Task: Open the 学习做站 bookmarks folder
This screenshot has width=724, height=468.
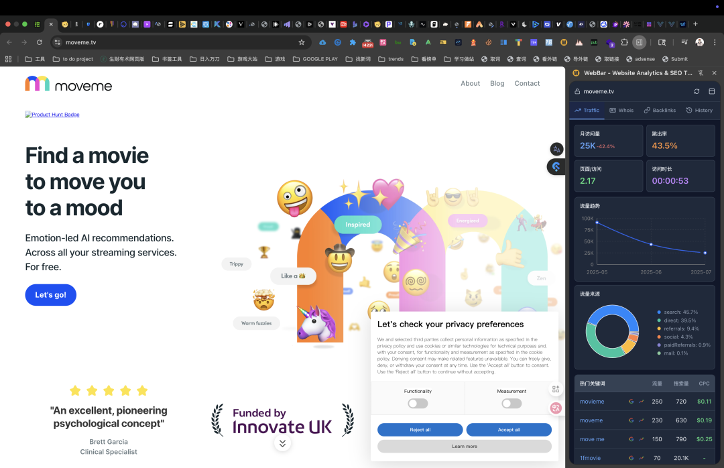Action: (459, 59)
